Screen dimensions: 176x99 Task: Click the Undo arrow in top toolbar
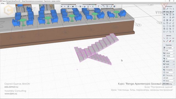click(x=62, y=7)
